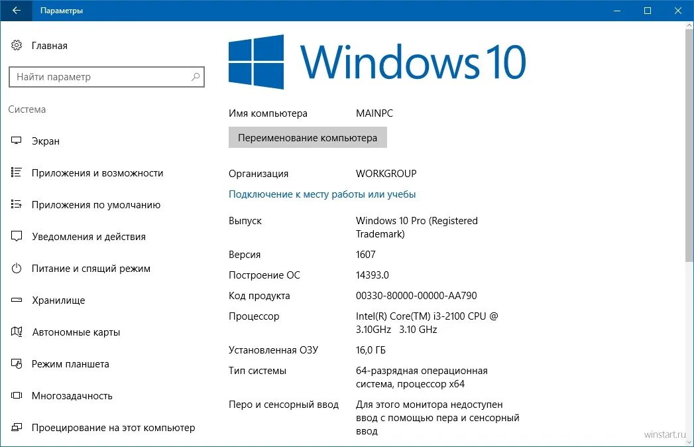The height and width of the screenshot is (447, 694).
Task: Go to Приложения по умолчанию
Action: (x=96, y=205)
